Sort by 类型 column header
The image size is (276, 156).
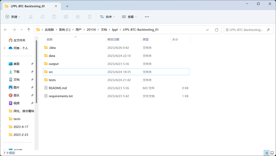tap(146, 39)
